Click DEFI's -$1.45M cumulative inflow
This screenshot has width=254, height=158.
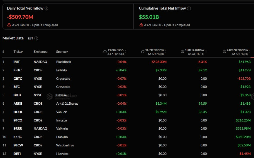pos(244,154)
